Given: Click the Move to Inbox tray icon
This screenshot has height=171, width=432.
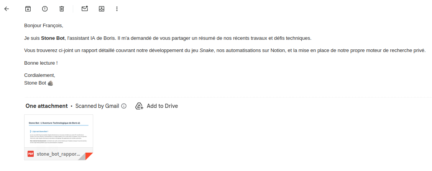Looking at the screenshot, I should [102, 9].
